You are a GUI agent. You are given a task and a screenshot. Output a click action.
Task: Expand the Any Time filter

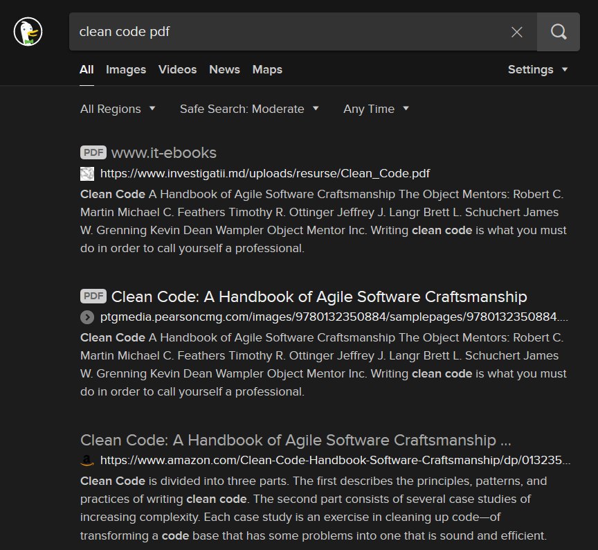(x=376, y=109)
